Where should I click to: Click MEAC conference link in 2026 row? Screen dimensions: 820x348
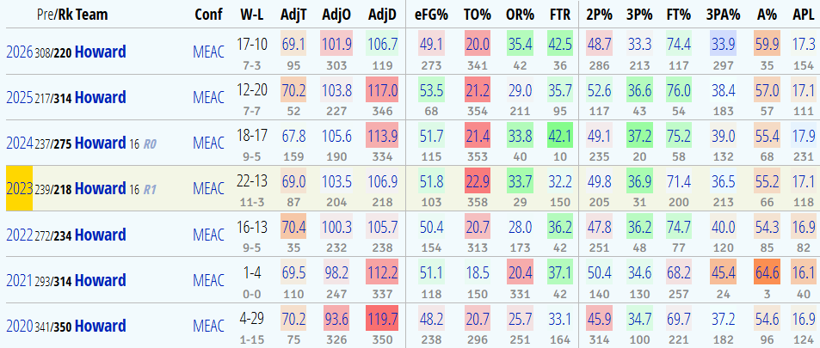click(x=211, y=52)
